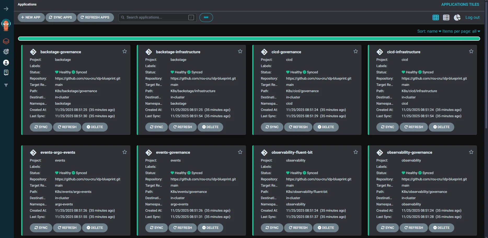
Task: Click repository URL of backstage-governance
Action: pyautogui.click(x=88, y=79)
